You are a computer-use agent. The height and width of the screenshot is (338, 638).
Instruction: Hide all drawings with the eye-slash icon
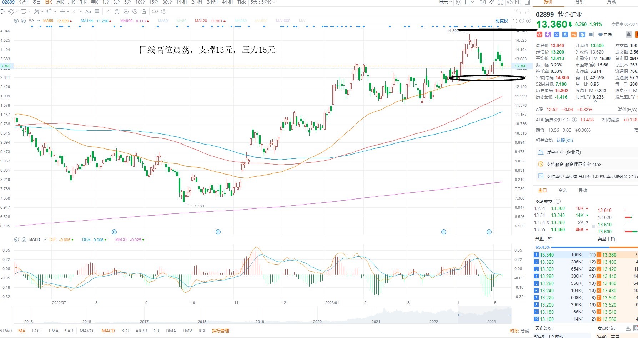tap(135, 11)
